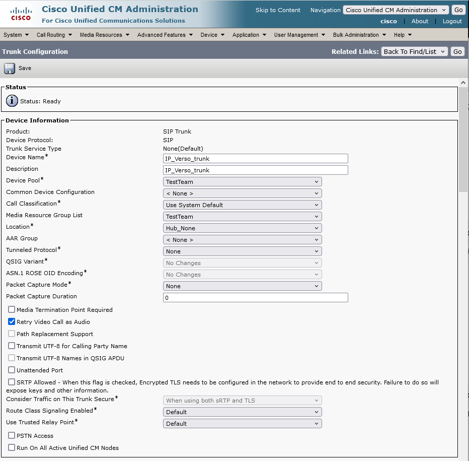
Task: Open the Bulk Administration menu
Action: point(359,35)
